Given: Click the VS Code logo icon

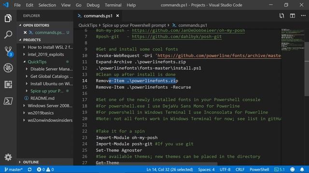Looking at the screenshot, I should pos(6,5).
